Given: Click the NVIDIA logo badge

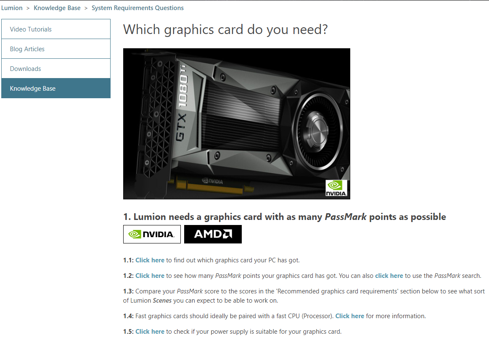Looking at the screenshot, I should point(152,234).
